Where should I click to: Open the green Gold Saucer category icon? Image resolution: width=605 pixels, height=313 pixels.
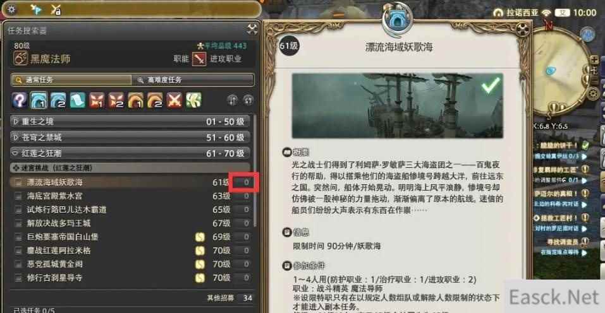193,100
